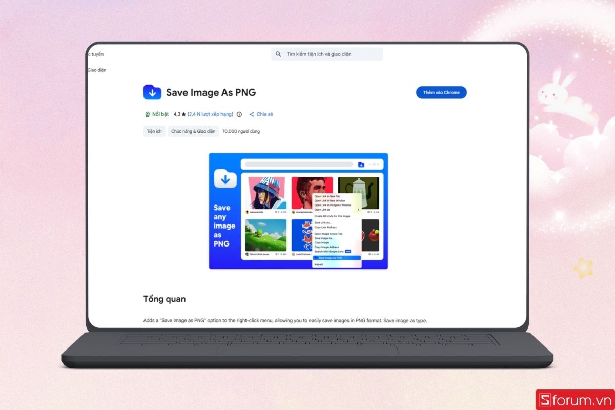Click the magnifier icon in the search bar
Viewport: 615px width, 410px height.
pyautogui.click(x=278, y=54)
